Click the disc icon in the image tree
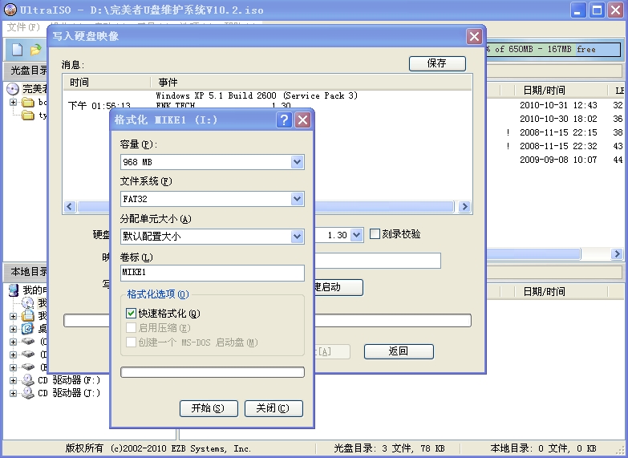The width and height of the screenshot is (628, 458). 13,88
